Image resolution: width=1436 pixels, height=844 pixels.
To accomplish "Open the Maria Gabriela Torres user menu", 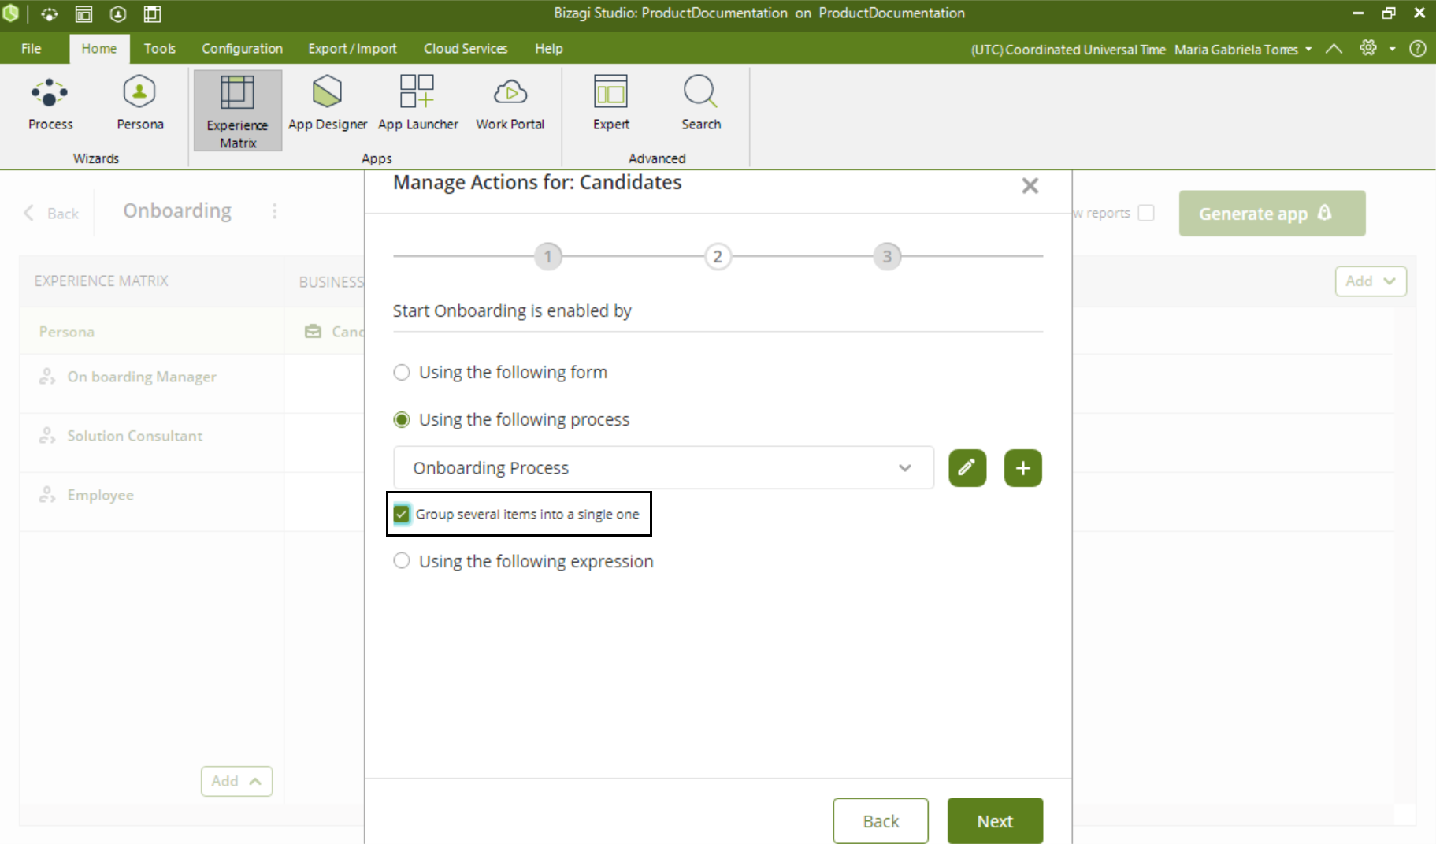I will [x=1243, y=49].
